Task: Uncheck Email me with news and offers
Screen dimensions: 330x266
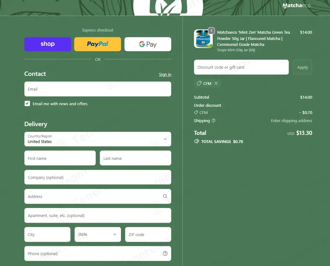Action: point(27,104)
